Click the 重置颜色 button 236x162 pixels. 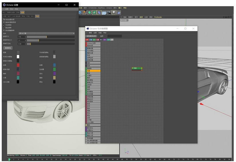(x=8, y=48)
